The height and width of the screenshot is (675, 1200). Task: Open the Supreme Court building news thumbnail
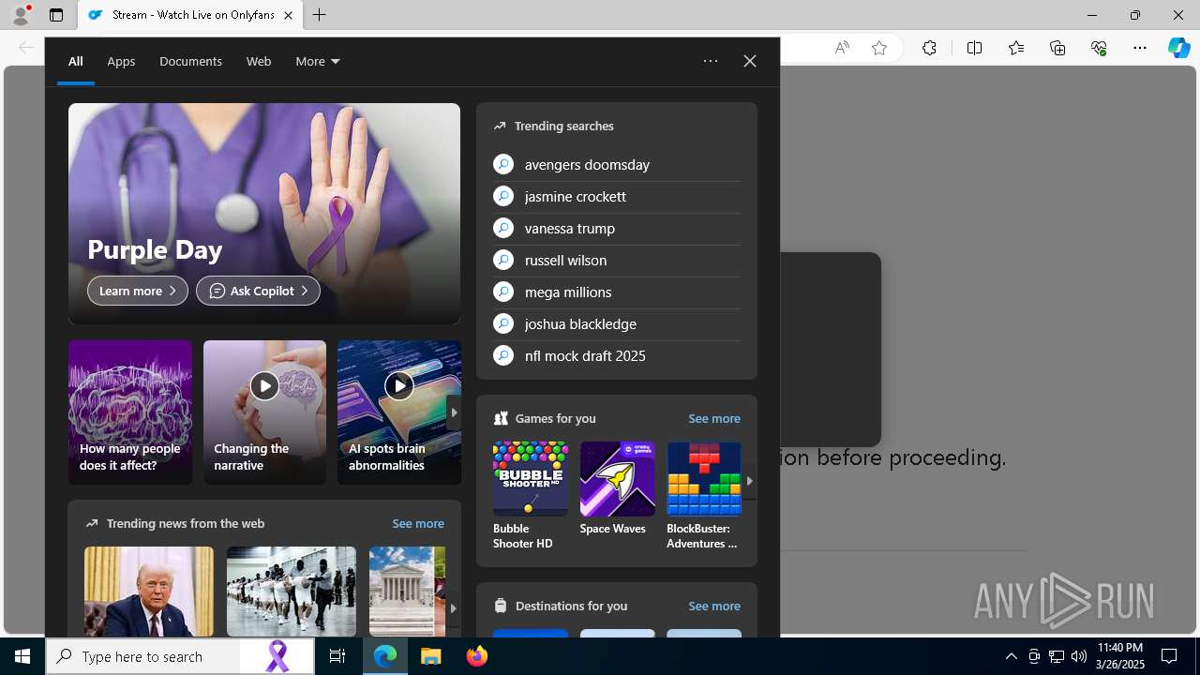click(x=407, y=592)
